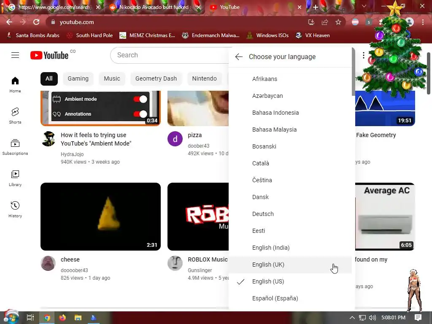Select English (UK) language
432x324 pixels.
click(x=290, y=265)
